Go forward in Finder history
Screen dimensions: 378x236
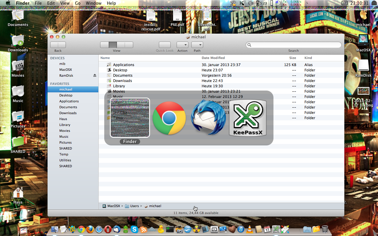click(62, 45)
